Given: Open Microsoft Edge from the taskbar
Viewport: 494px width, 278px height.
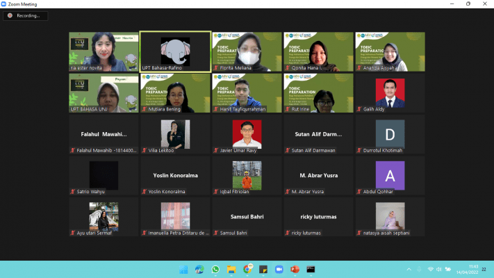Looking at the screenshot, I should coord(199,269).
